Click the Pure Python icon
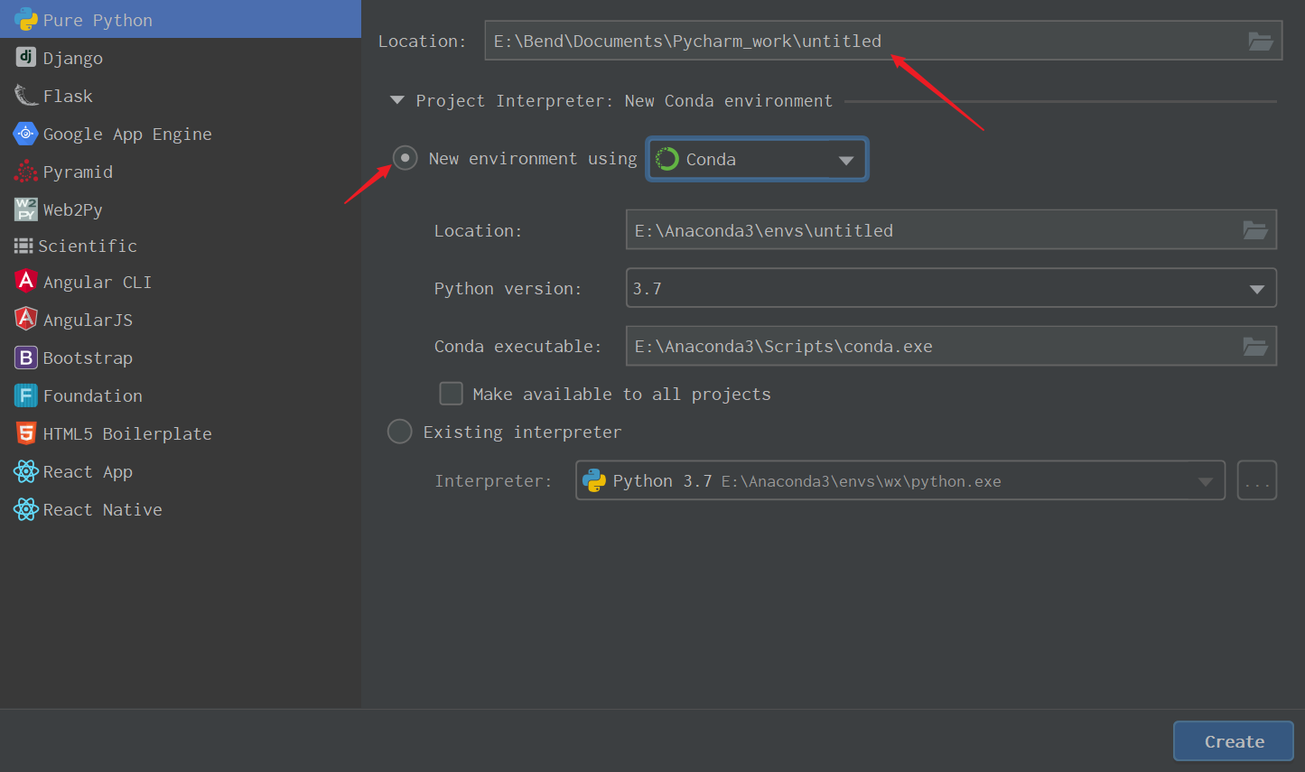This screenshot has width=1305, height=772. (x=26, y=19)
